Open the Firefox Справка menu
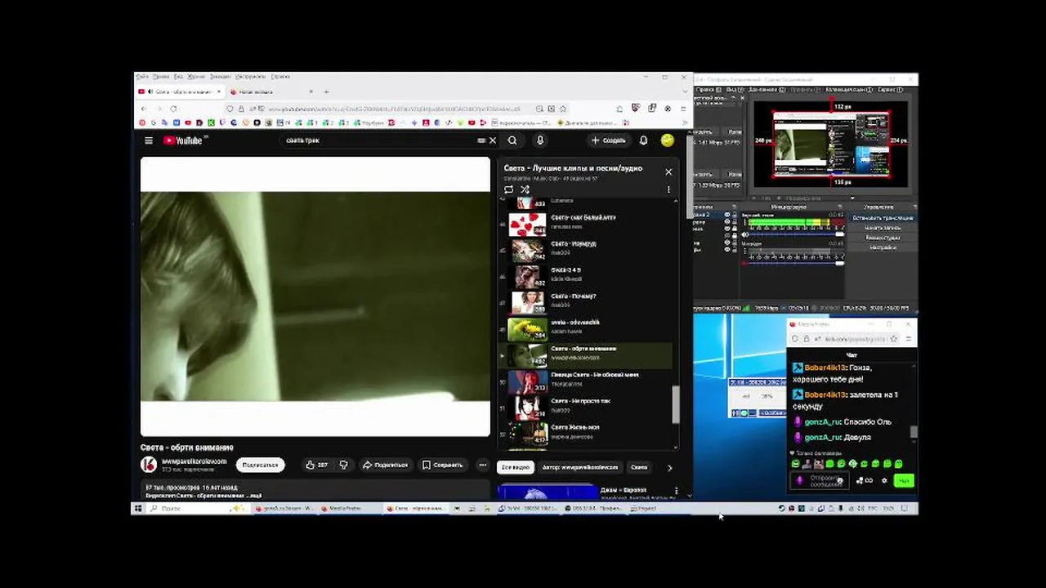This screenshot has width=1046, height=588. click(280, 77)
